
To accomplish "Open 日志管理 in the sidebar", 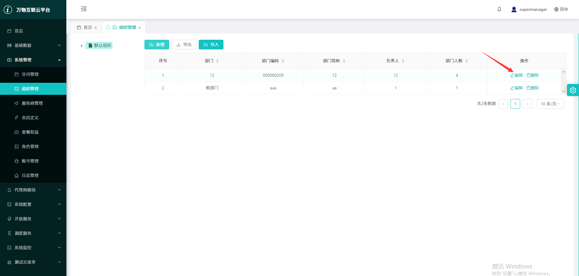I will [x=33, y=175].
